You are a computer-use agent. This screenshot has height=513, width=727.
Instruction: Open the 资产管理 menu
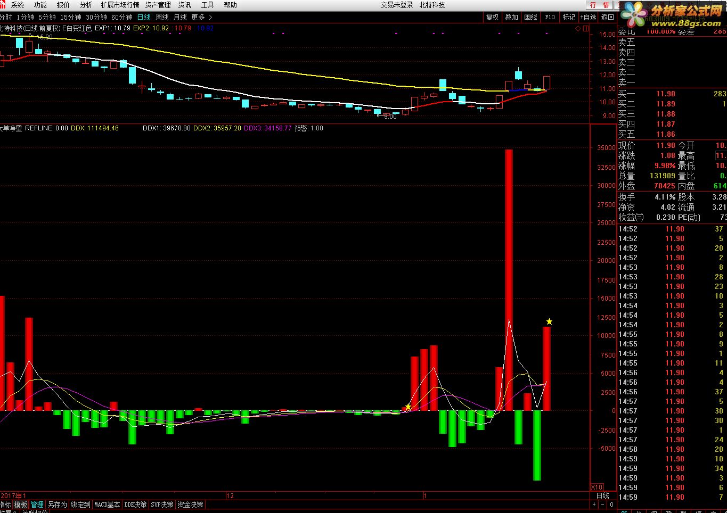click(158, 5)
